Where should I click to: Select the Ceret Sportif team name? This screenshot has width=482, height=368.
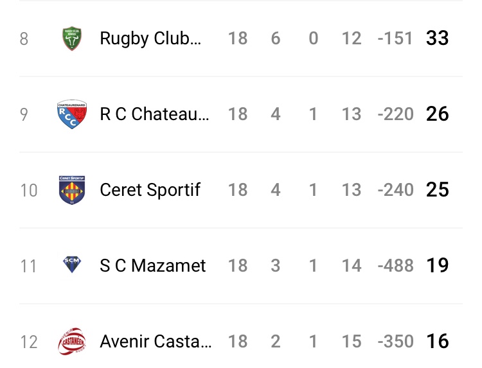[150, 190]
